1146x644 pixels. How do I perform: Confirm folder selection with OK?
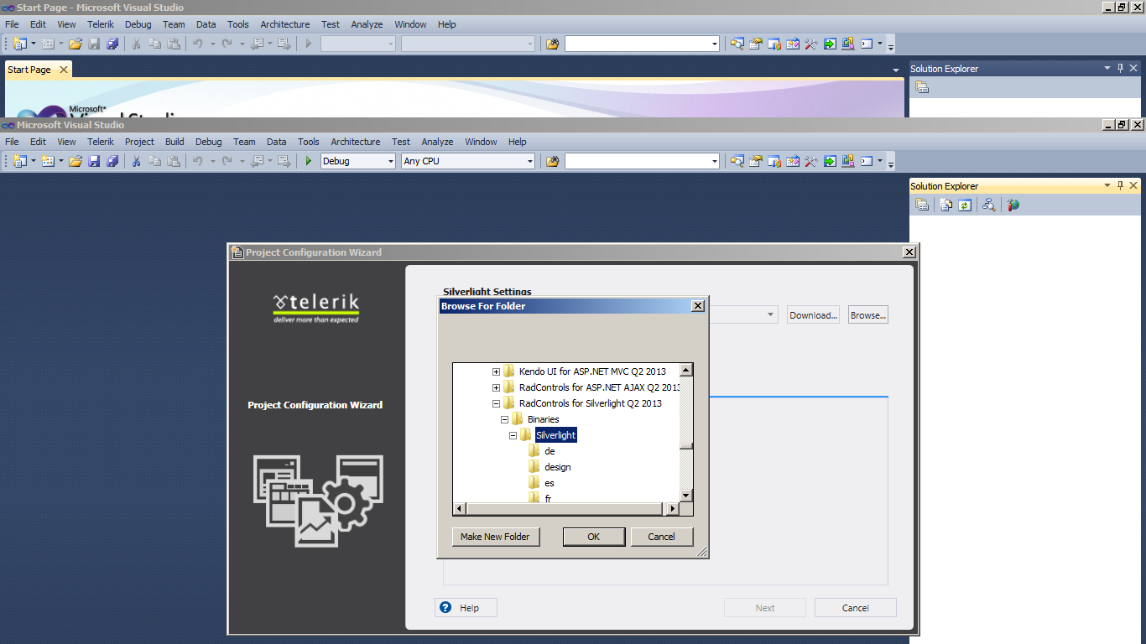point(594,537)
